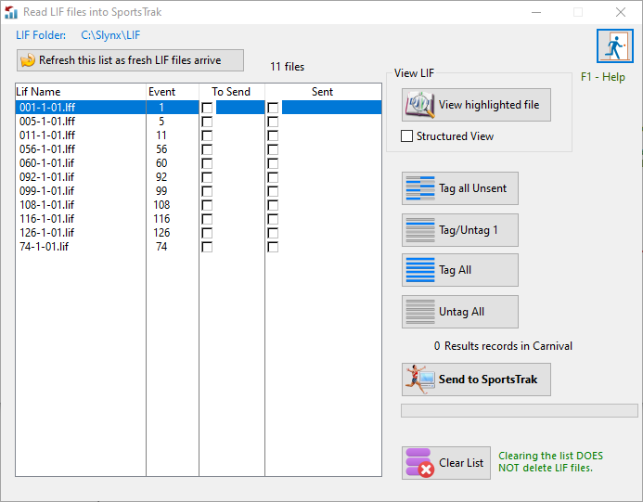Toggle Sent checkbox for 116-1-01.lif
643x502 pixels.
273,219
